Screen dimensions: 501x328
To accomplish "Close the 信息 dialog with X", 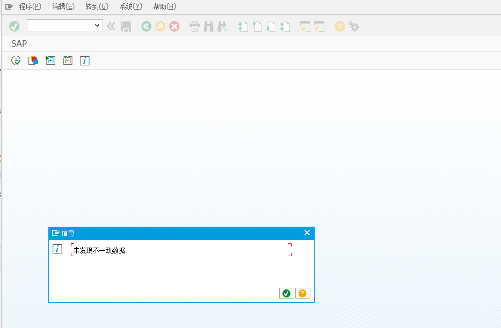I will (x=307, y=233).
